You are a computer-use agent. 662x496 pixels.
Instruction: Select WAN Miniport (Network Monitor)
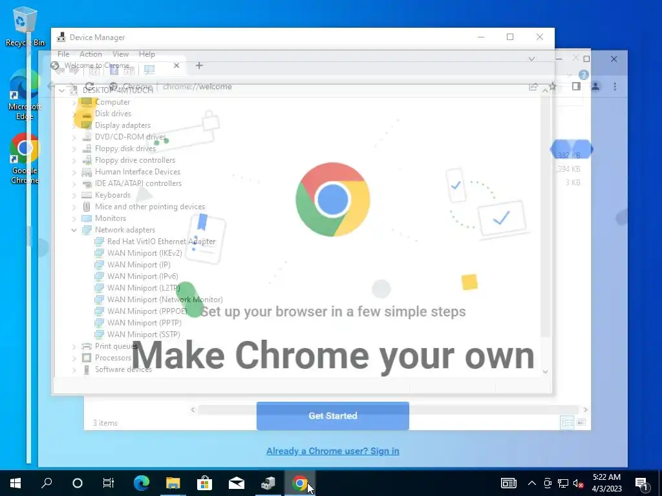coord(165,300)
